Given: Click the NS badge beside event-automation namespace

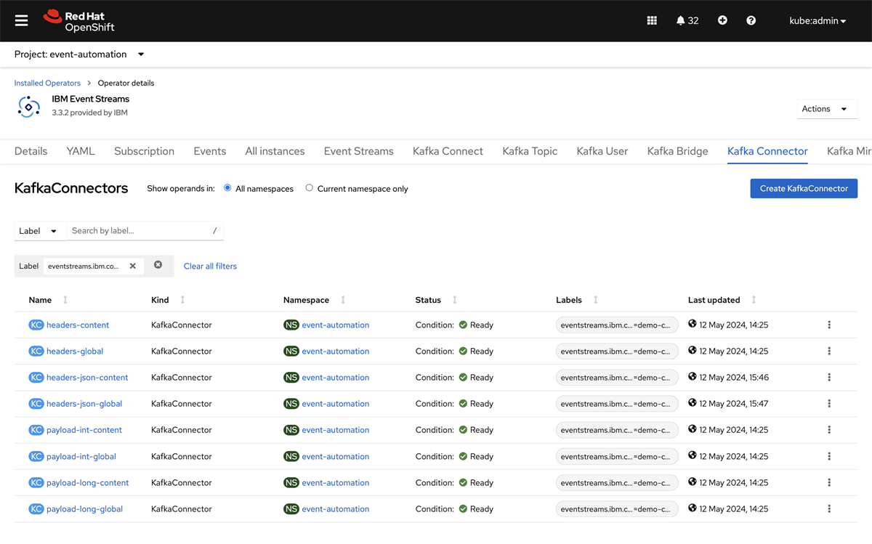Looking at the screenshot, I should click(x=291, y=325).
